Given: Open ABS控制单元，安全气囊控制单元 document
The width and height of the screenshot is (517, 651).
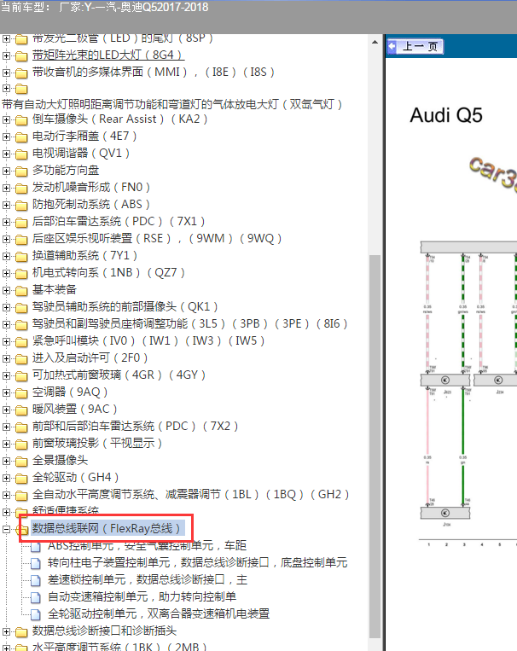Looking at the screenshot, I should pyautogui.click(x=147, y=545).
